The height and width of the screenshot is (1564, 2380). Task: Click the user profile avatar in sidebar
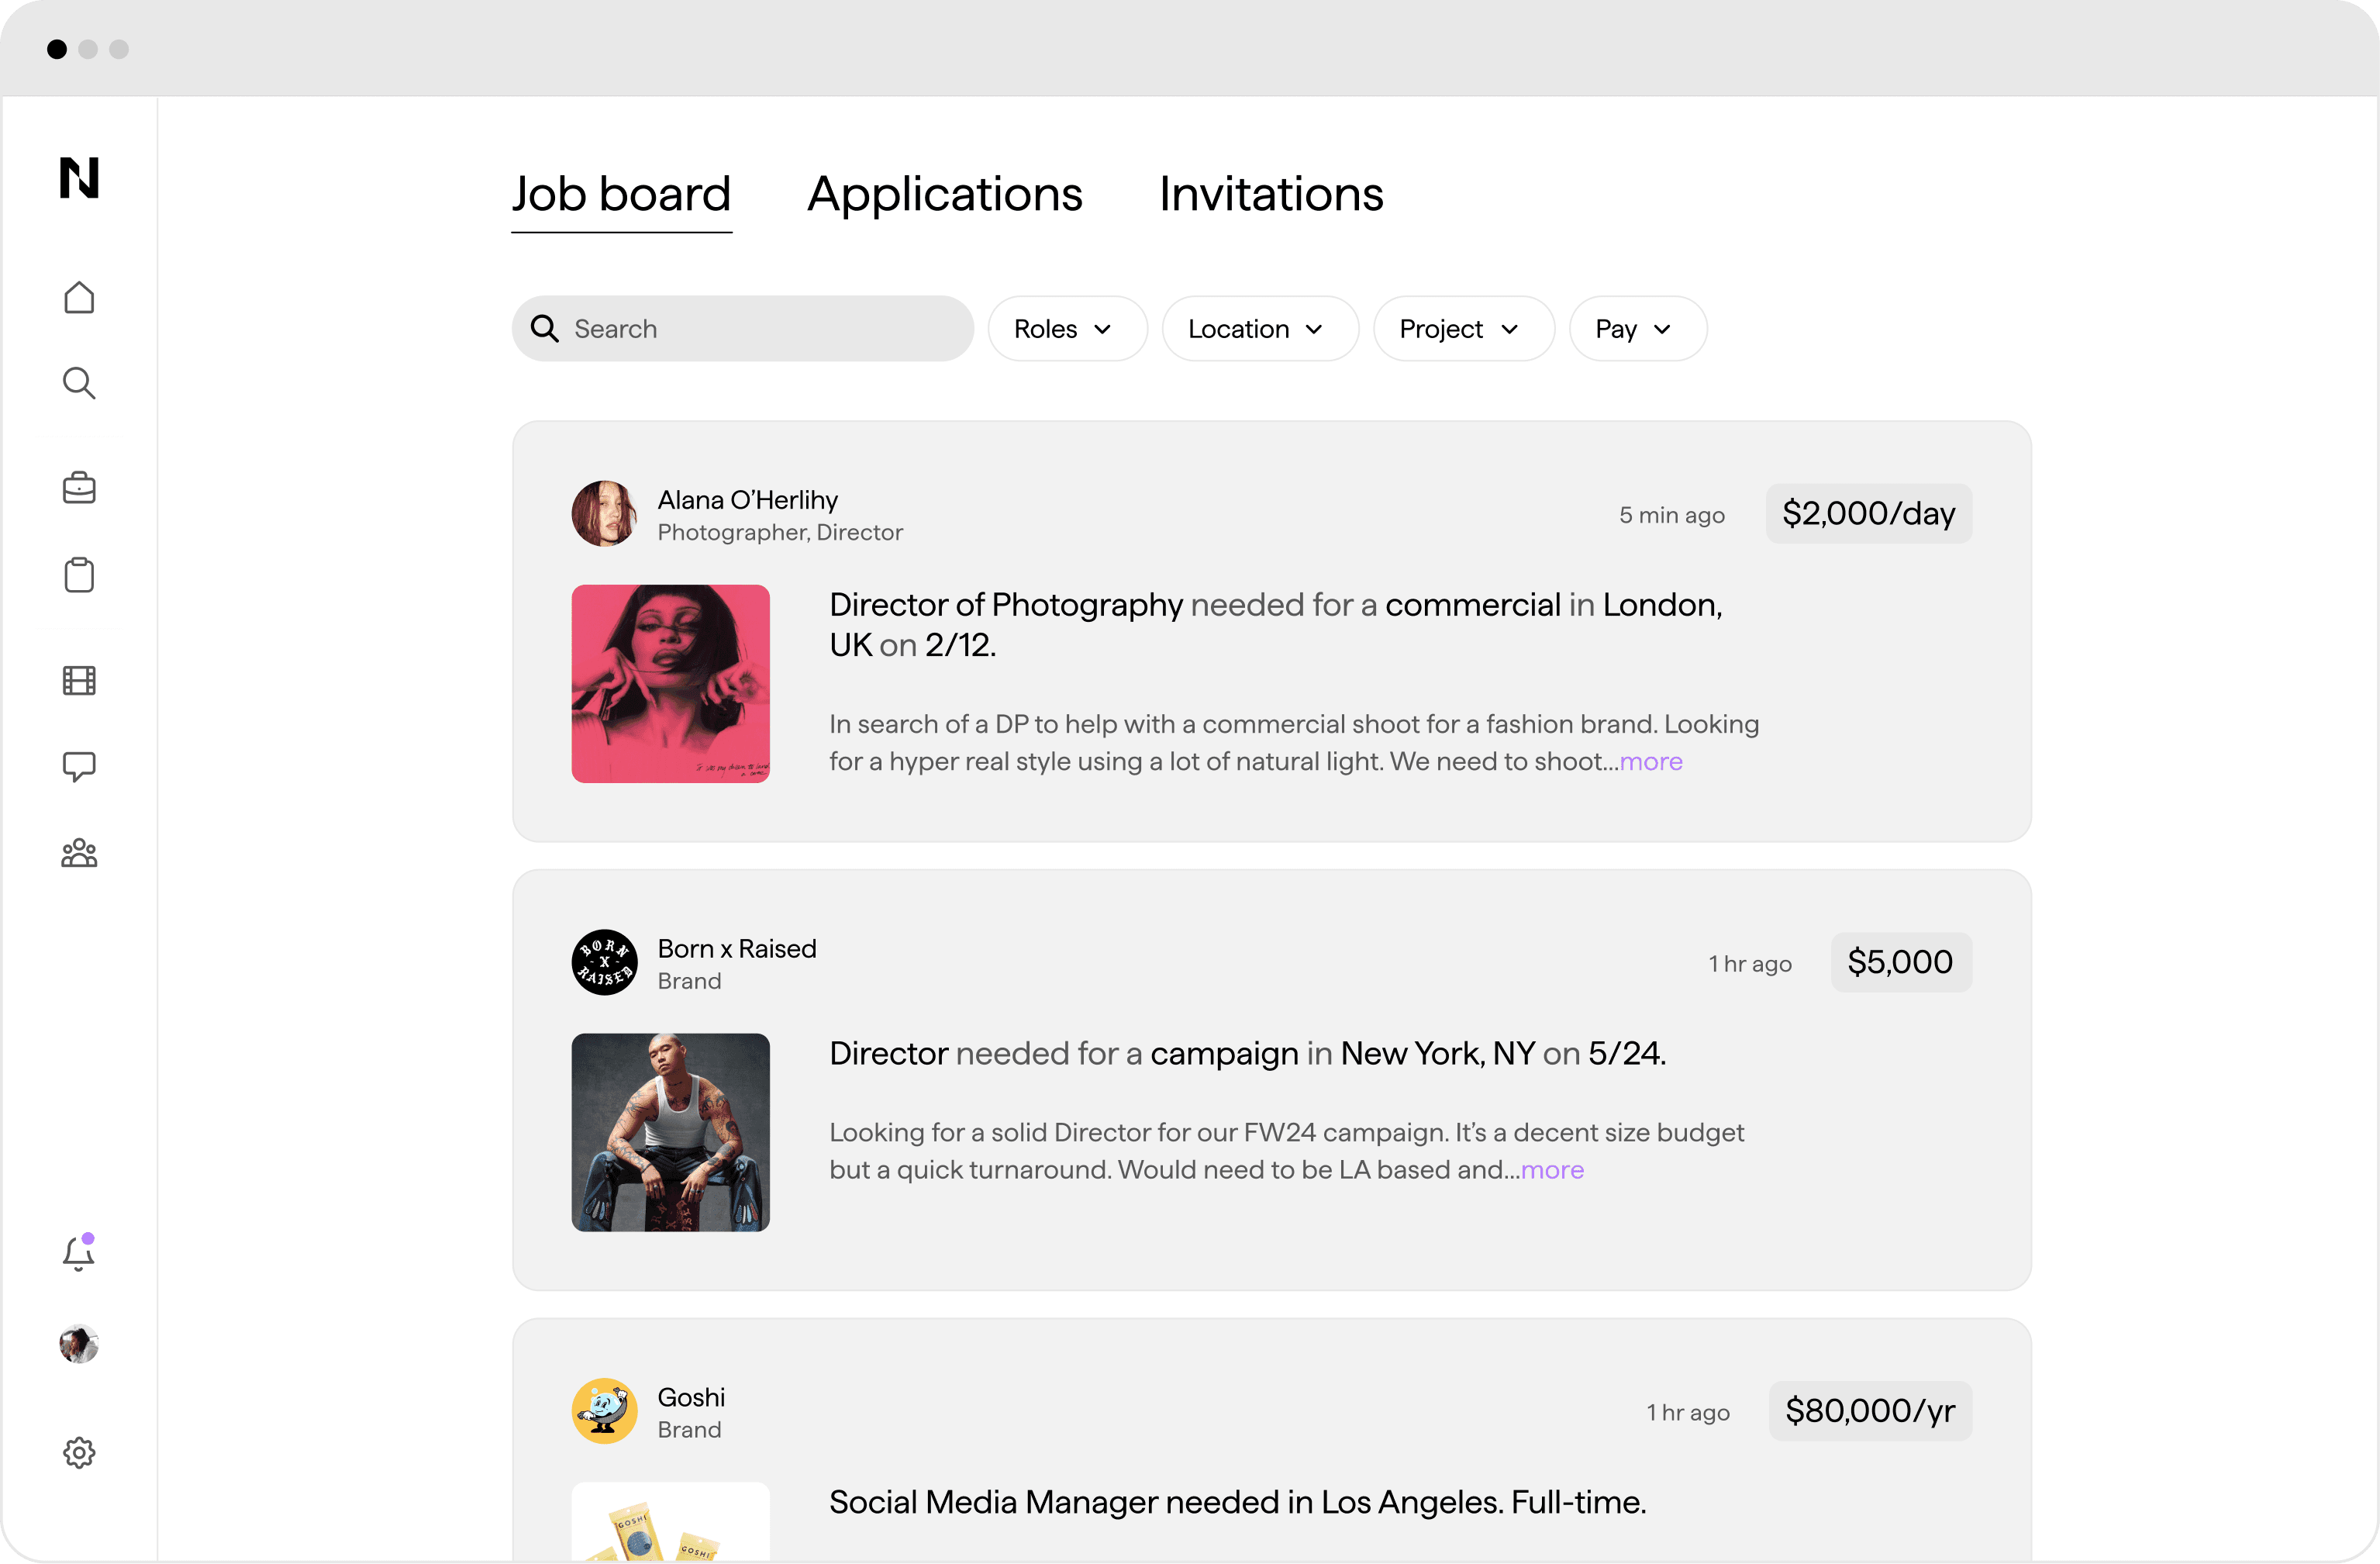click(x=78, y=1344)
